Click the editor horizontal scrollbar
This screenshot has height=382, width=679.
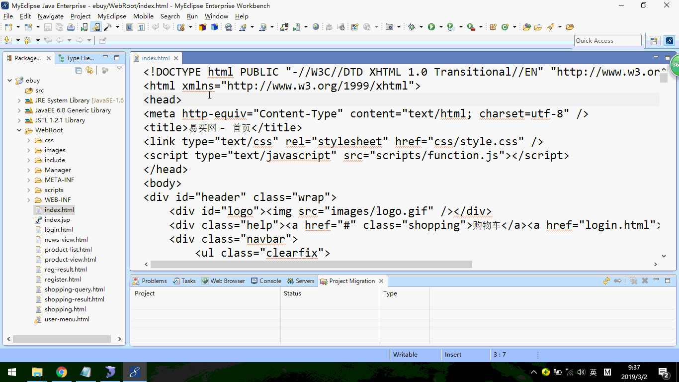[x=311, y=264]
